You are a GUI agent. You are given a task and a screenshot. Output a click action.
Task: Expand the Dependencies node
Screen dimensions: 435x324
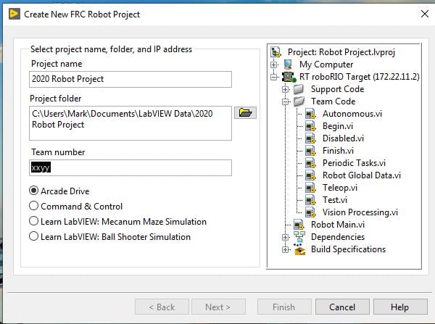coord(285,237)
